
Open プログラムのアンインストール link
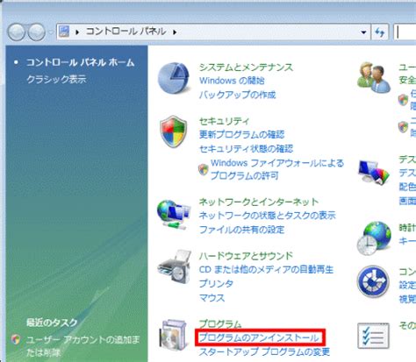259,338
